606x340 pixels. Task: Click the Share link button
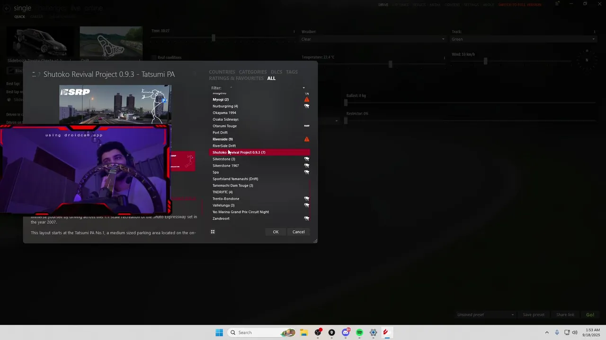coord(565,315)
